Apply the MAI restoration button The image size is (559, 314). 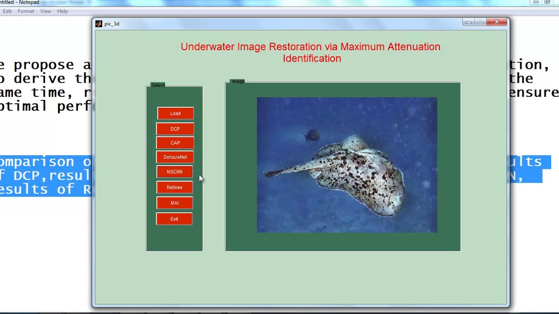point(174,203)
